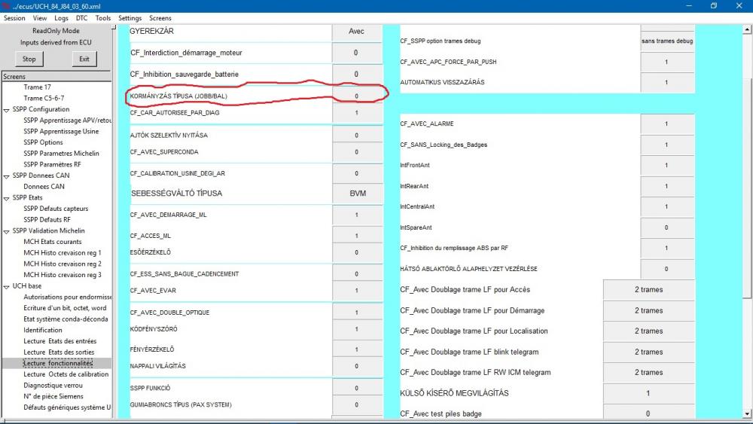Open SSPP Defauts capteurs screen

[56, 209]
